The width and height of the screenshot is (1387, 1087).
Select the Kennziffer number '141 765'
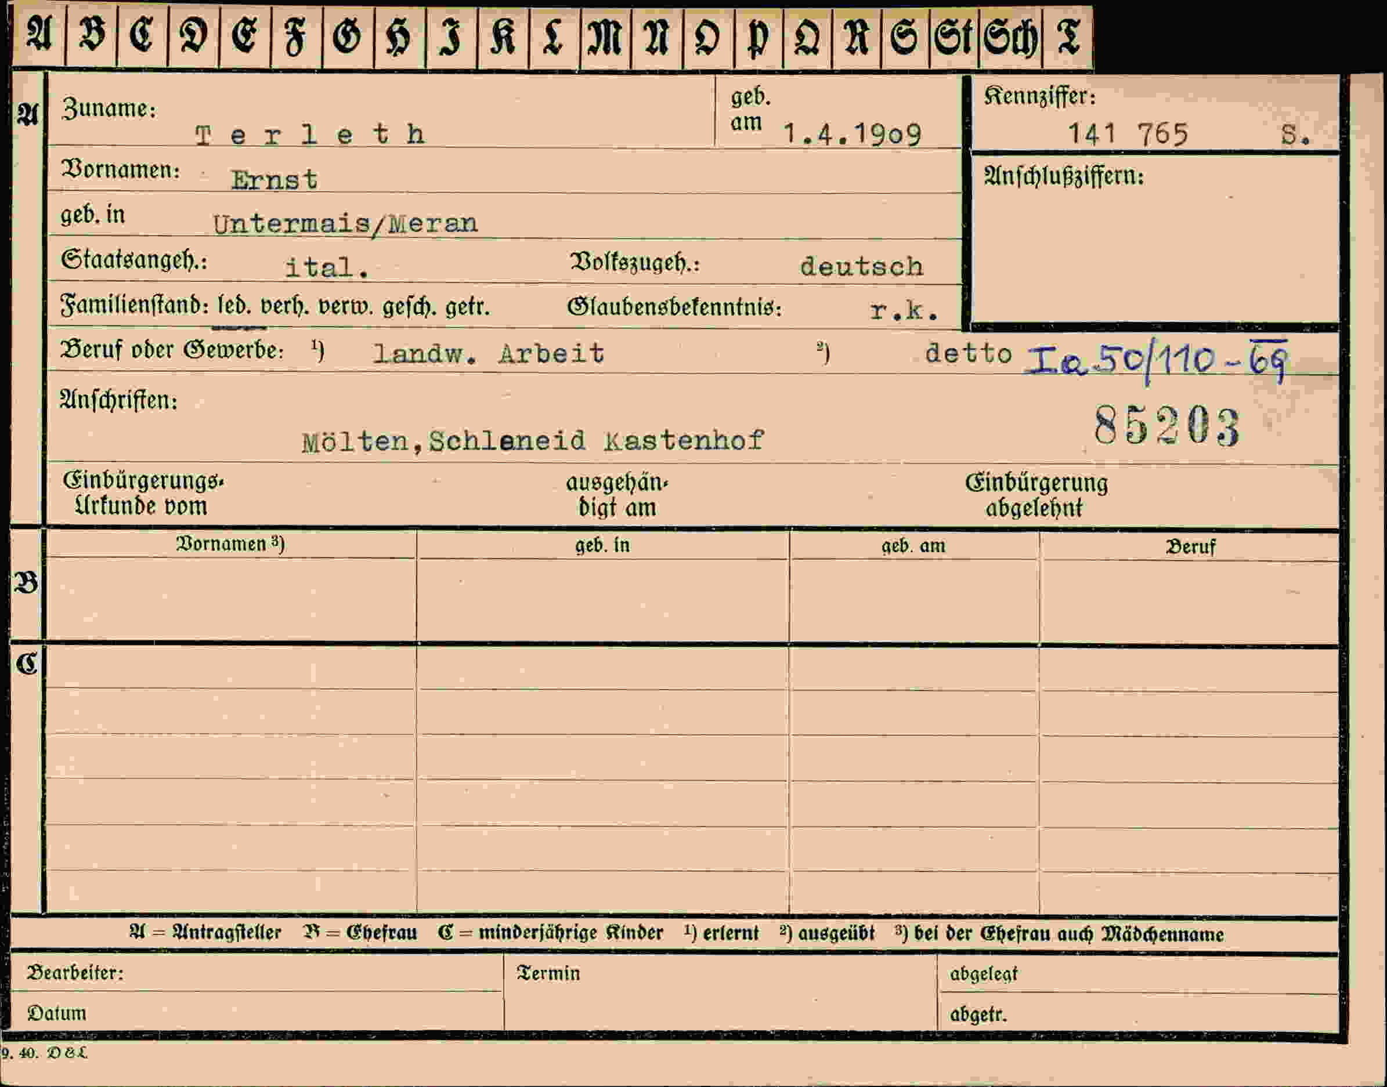pyautogui.click(x=1128, y=135)
